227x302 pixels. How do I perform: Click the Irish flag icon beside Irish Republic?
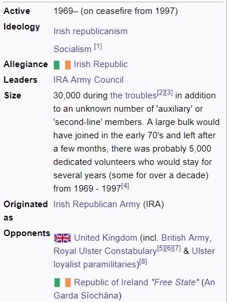click(x=63, y=65)
